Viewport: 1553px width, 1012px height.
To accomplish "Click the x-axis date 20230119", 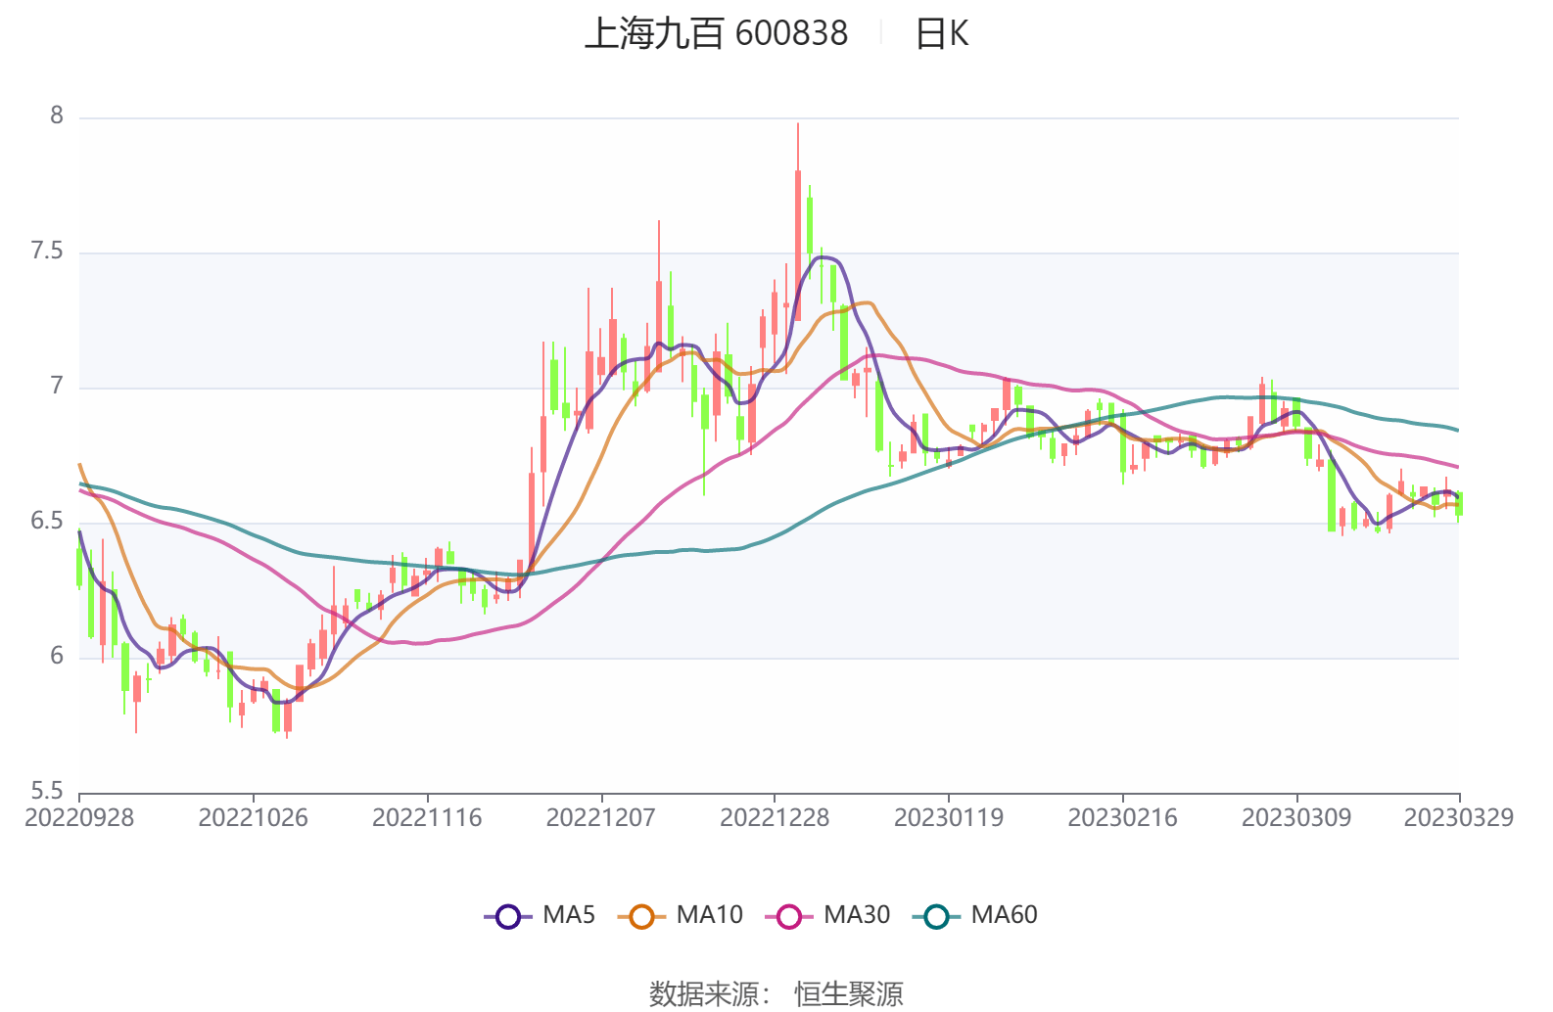I will (949, 818).
